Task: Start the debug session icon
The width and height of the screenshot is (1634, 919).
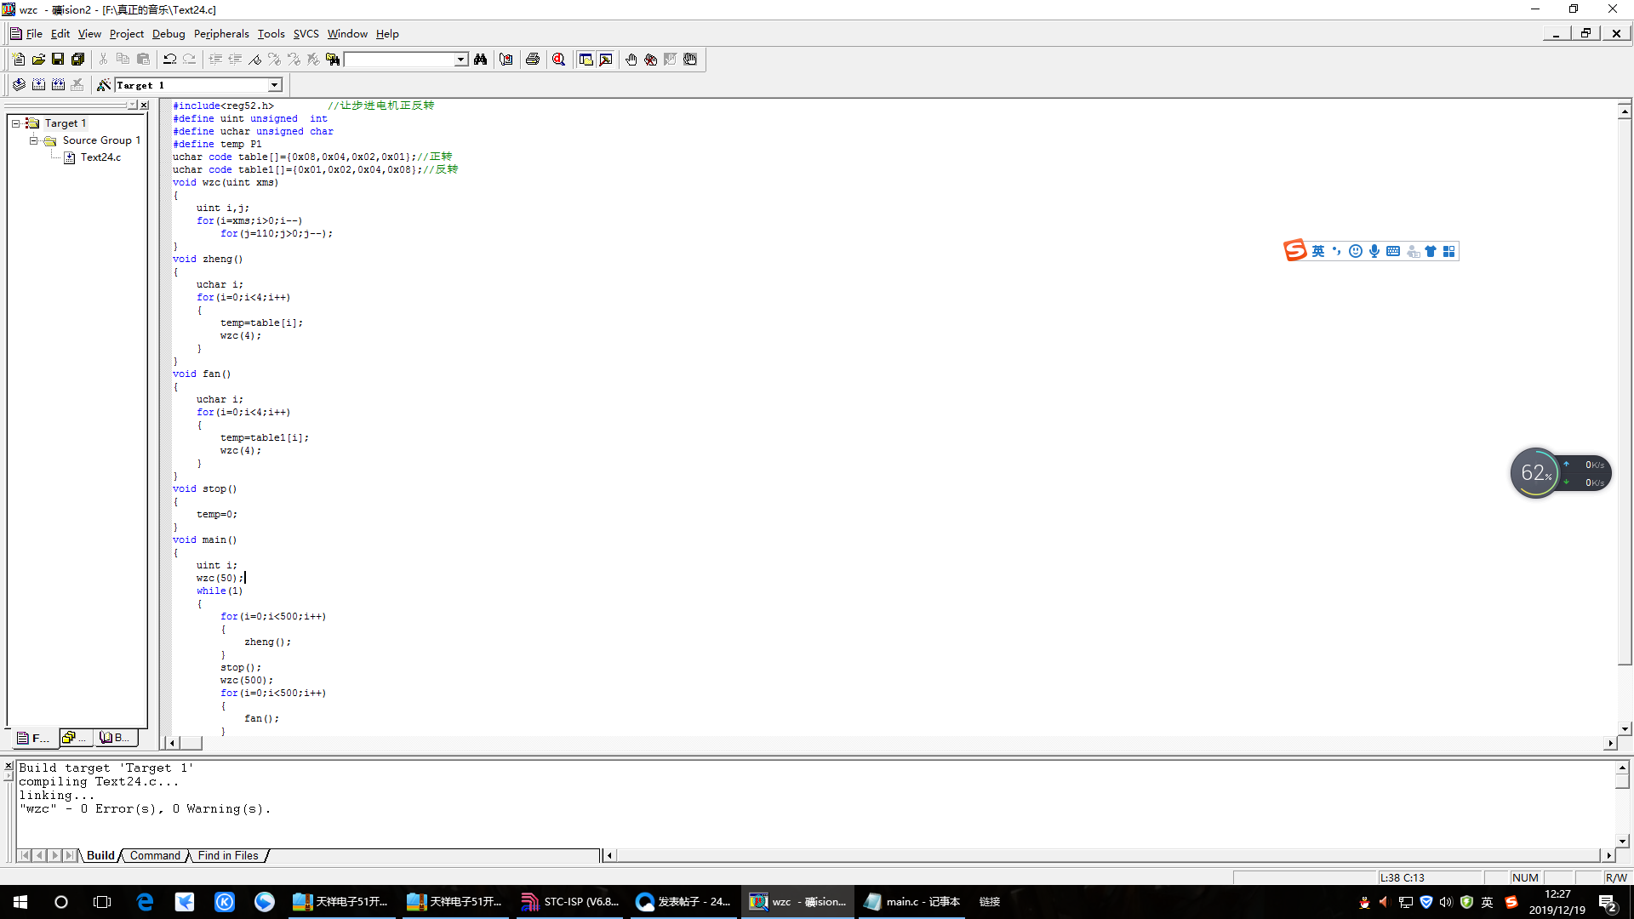Action: 559,59
